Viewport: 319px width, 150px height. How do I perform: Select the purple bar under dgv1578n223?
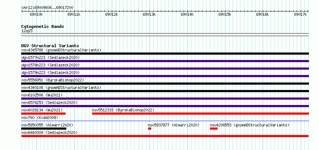click(165, 69)
